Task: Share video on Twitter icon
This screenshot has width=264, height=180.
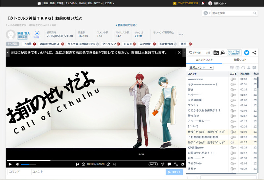Action: coord(247,53)
